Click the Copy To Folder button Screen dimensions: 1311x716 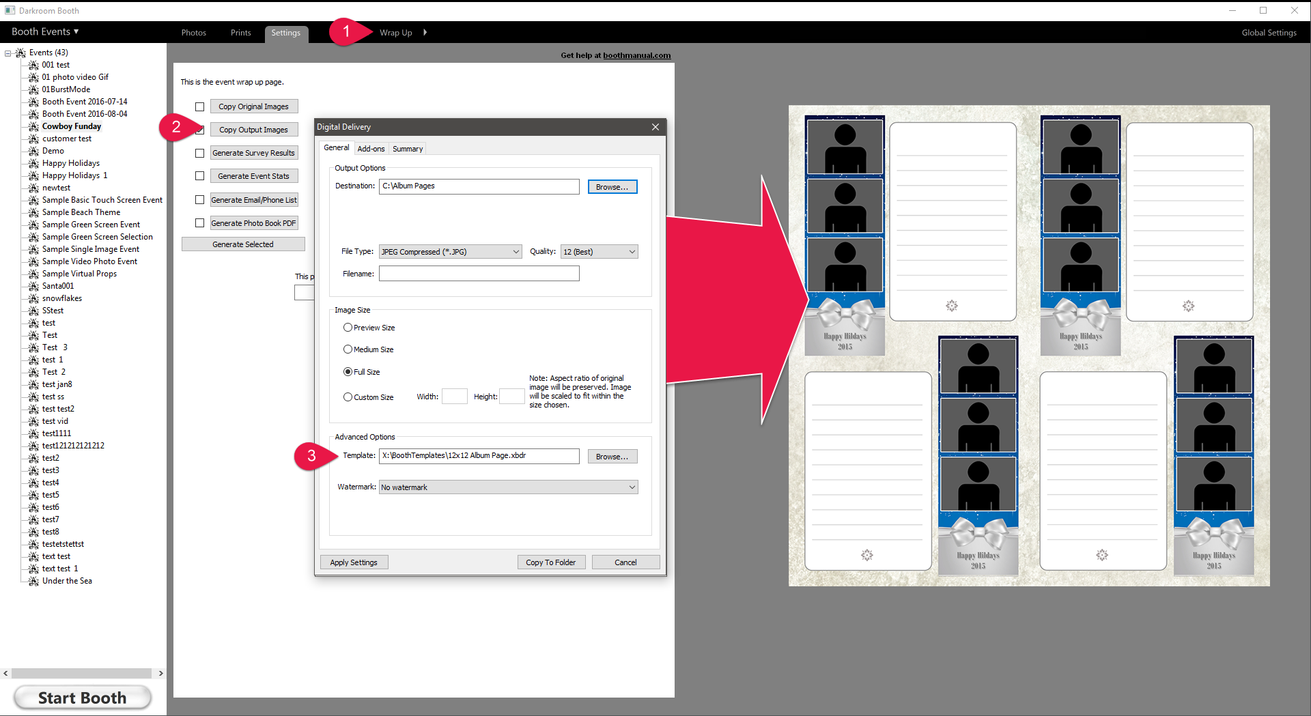click(x=551, y=562)
